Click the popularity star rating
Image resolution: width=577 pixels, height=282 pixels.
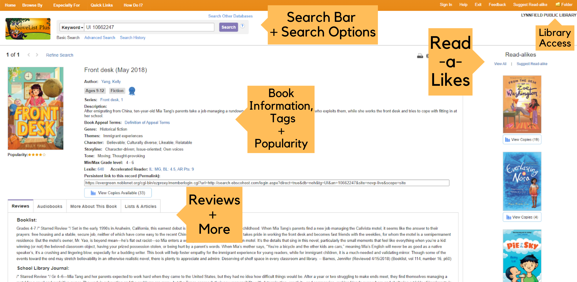[37, 155]
